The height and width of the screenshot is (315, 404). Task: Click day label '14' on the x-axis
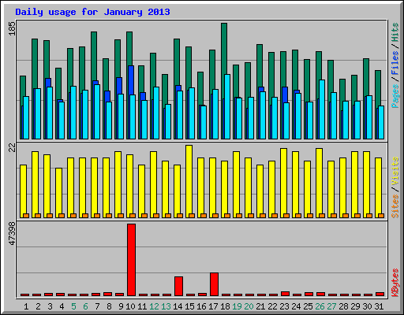[x=178, y=306]
